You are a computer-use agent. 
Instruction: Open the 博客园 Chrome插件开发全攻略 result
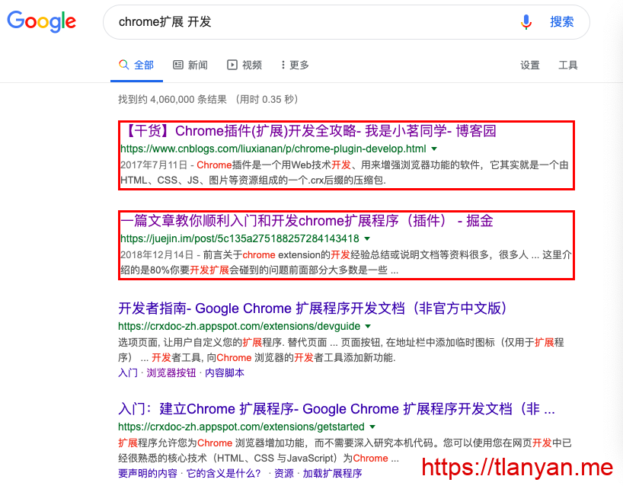(308, 131)
